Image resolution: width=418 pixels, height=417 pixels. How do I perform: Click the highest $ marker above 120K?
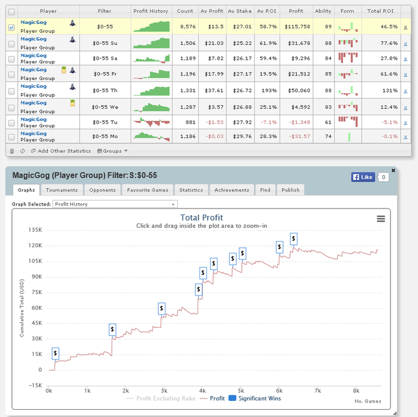[294, 238]
